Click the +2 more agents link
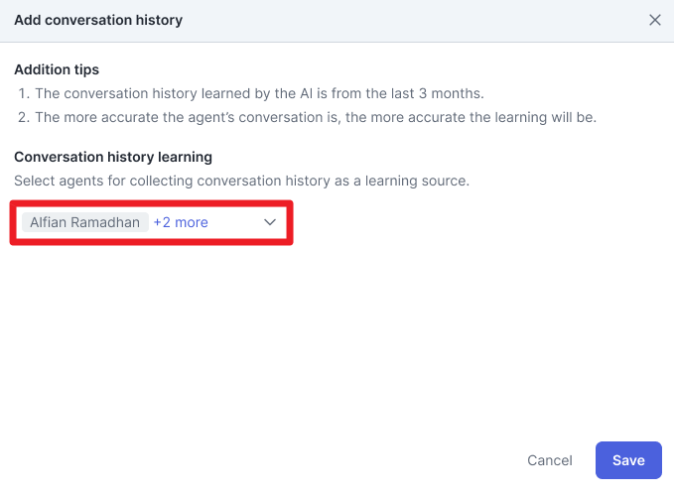674x495 pixels. point(181,222)
